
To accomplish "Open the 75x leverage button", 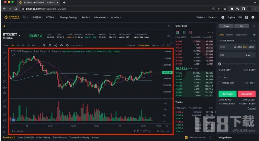I will click(x=242, y=26).
